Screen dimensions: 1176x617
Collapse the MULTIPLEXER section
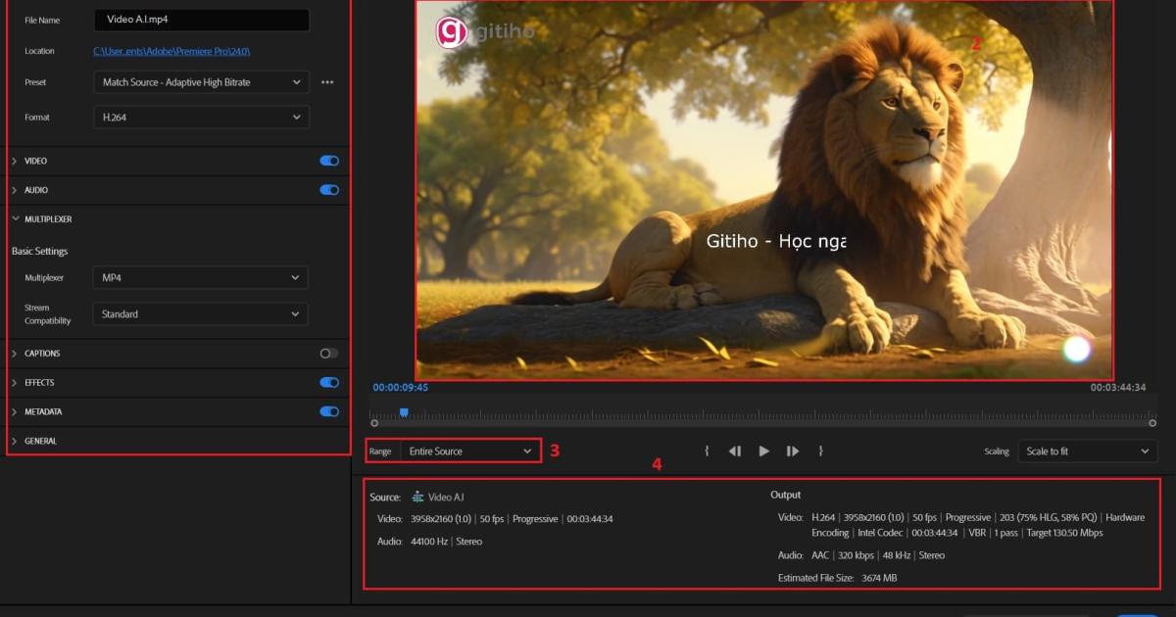14,218
